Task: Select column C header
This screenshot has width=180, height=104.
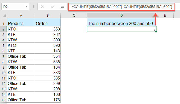Action: click(x=74, y=16)
